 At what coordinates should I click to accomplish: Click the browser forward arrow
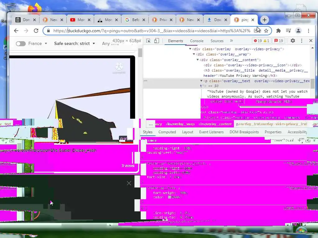(x=26, y=31)
